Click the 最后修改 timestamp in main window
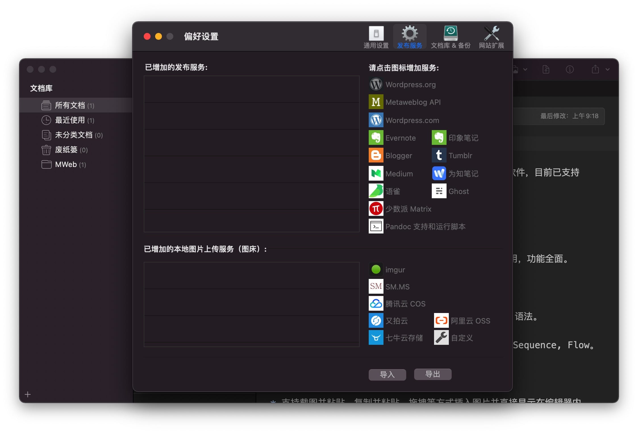The height and width of the screenshot is (434, 638). (x=569, y=116)
